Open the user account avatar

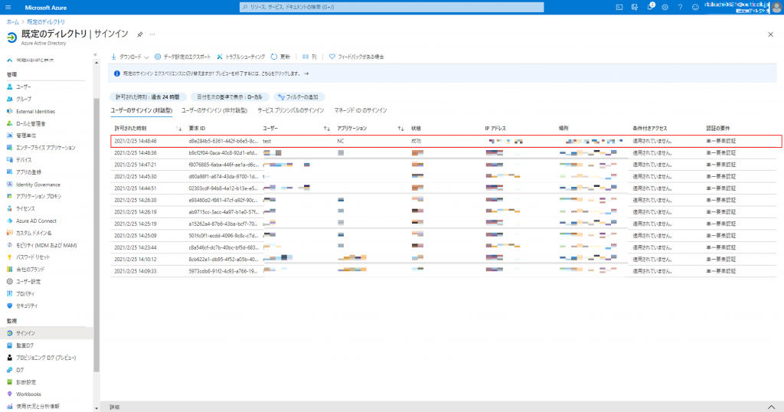776,7
